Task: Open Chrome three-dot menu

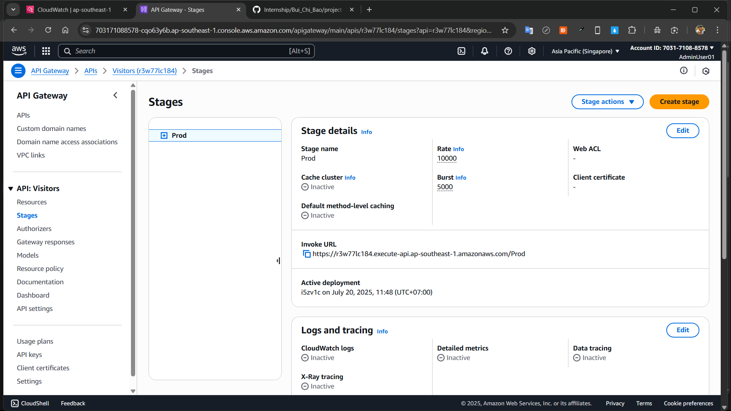Action: click(717, 30)
